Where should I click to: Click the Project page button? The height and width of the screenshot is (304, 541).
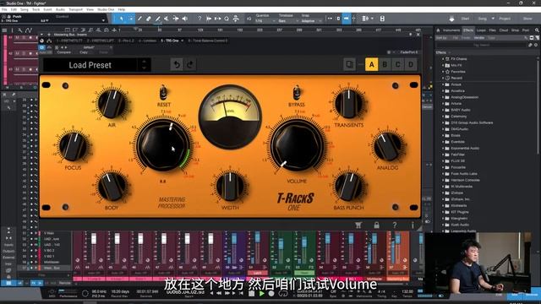point(505,19)
